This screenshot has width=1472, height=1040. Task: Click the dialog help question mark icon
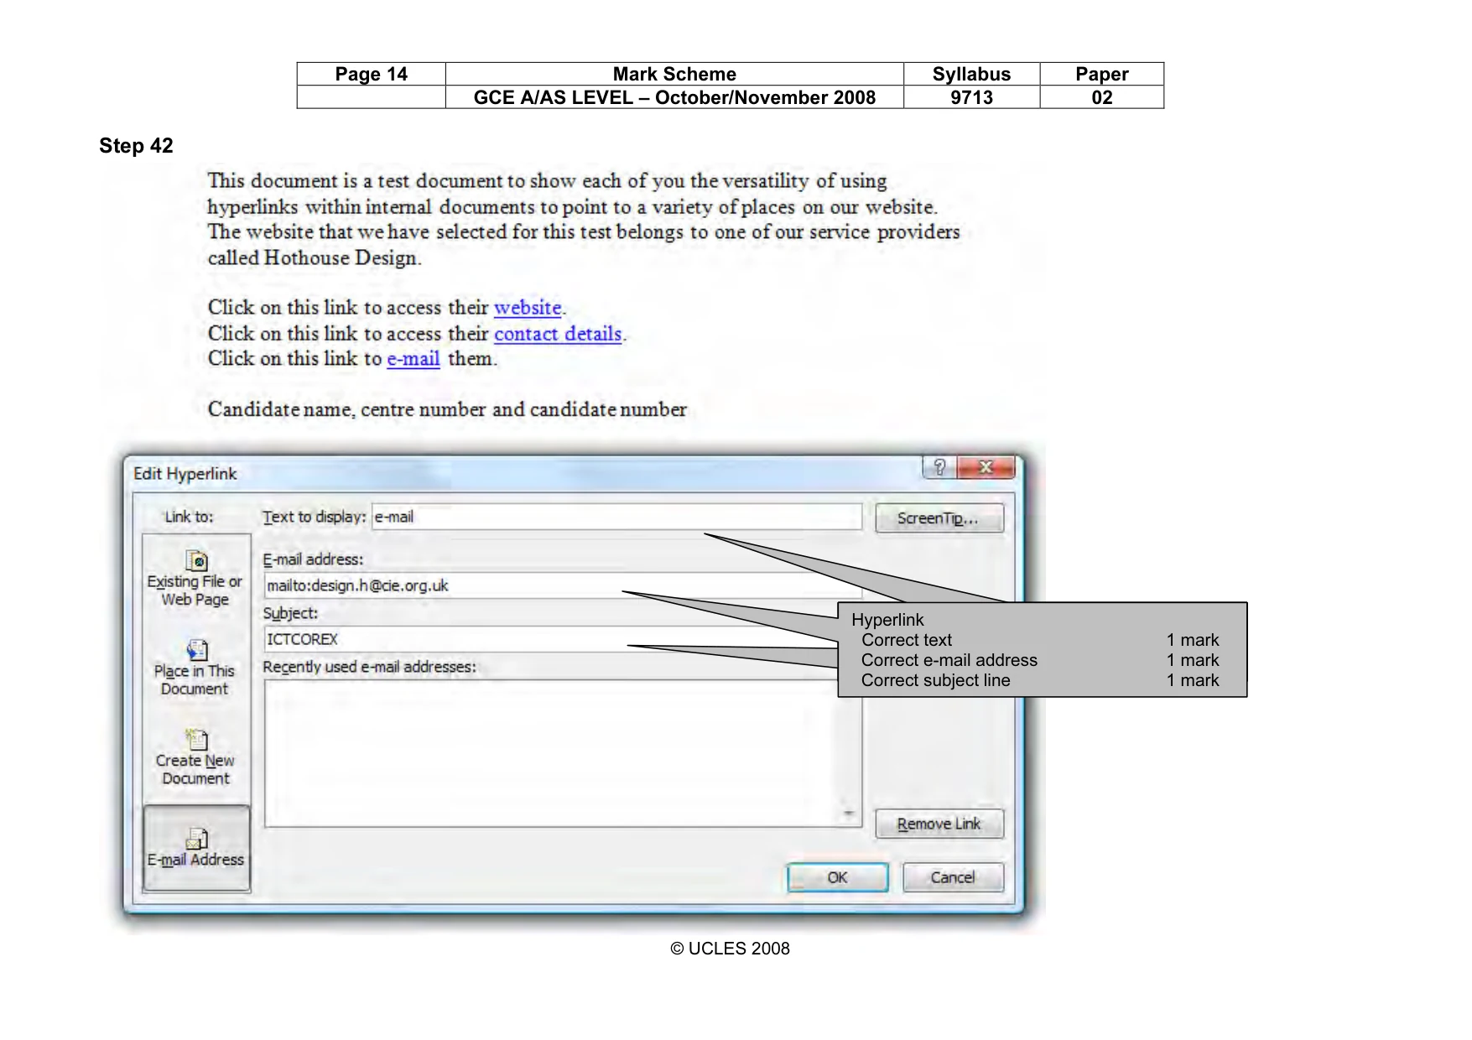click(939, 467)
